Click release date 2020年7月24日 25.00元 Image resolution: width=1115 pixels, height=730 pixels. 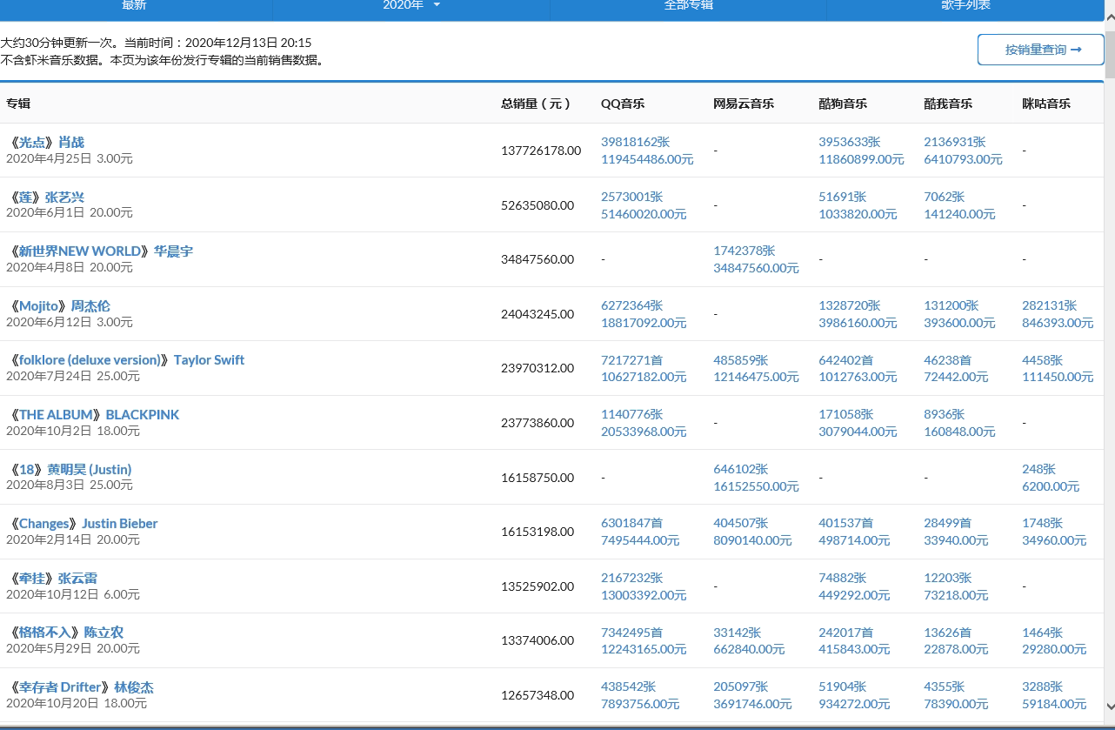coord(73,377)
